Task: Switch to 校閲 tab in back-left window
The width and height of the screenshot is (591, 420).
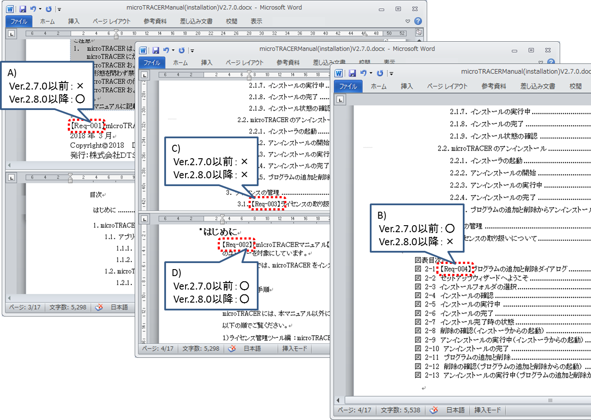Action: (232, 21)
